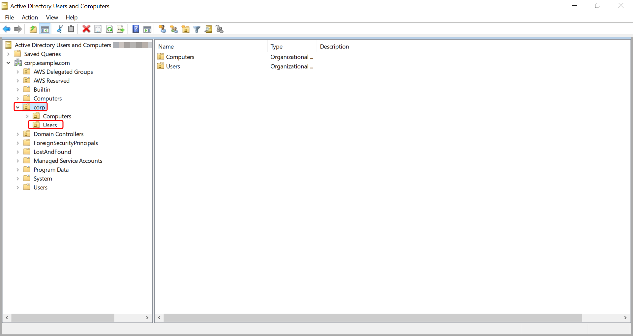Click the Refresh icon on the toolbar

(x=109, y=29)
